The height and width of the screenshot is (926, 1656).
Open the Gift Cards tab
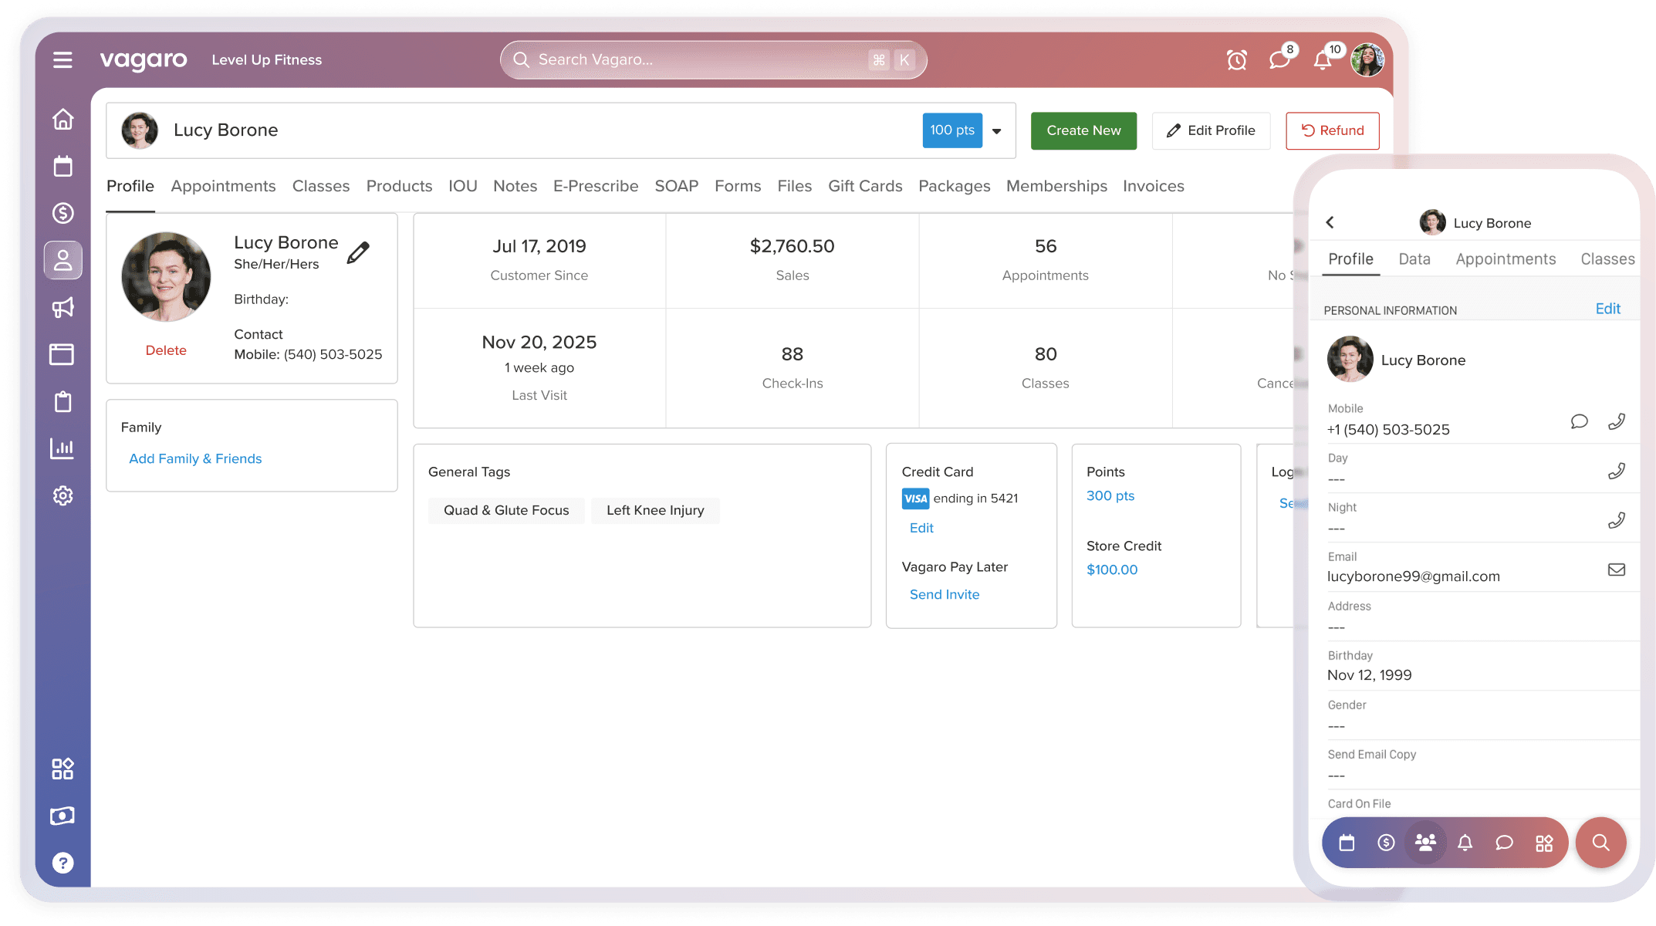coord(864,186)
